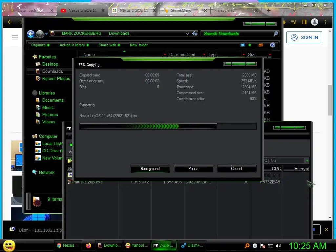This screenshot has width=336, height=252.
Task: Create a New folder in Downloads
Action: (x=139, y=45)
